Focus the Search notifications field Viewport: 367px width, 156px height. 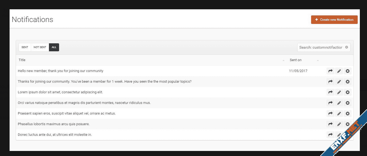pos(321,47)
